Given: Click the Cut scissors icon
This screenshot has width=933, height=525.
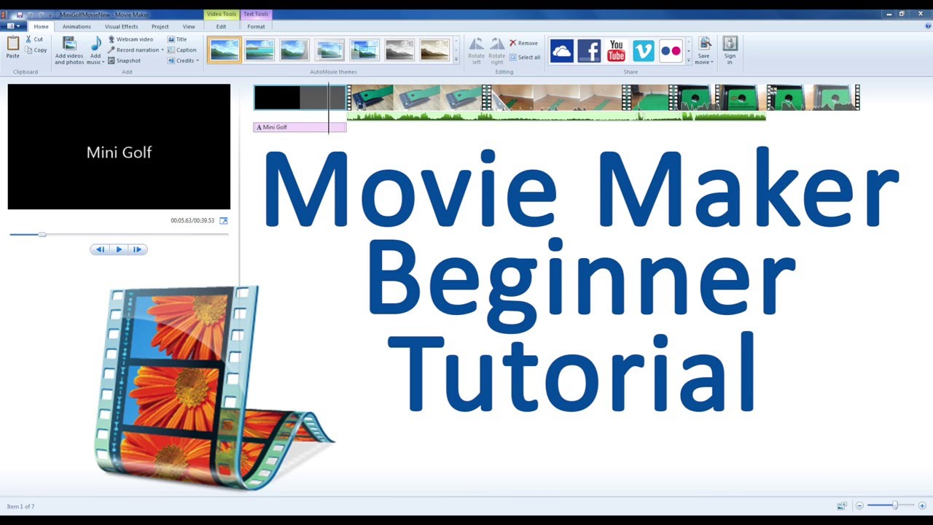Looking at the screenshot, I should click(28, 39).
